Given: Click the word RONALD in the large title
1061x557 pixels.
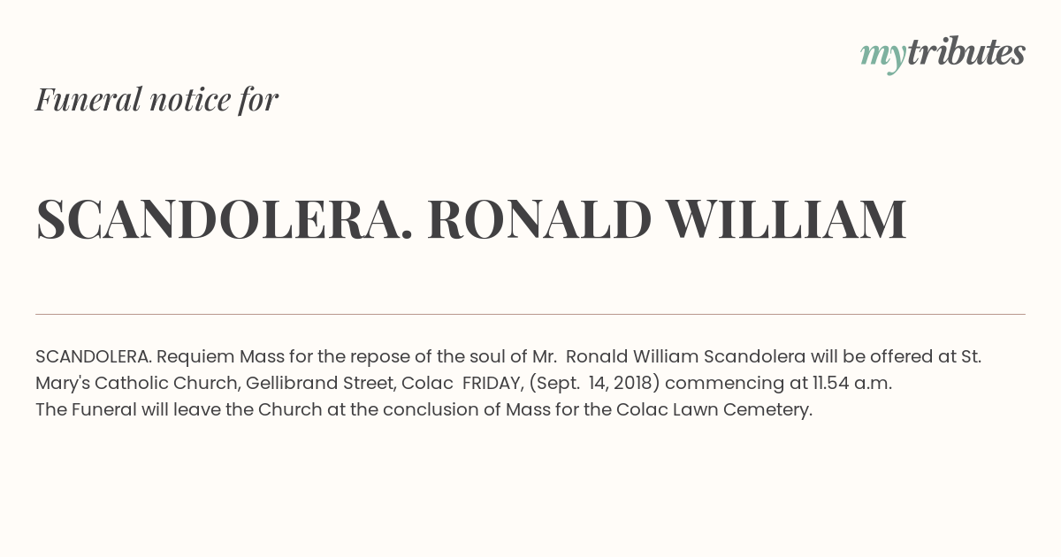Looking at the screenshot, I should point(539,219).
